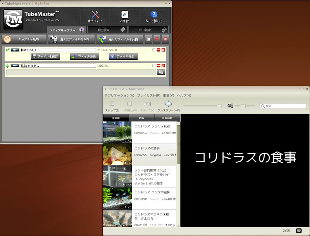Open アプリケーション(A) menu in Minitube

tap(119, 95)
